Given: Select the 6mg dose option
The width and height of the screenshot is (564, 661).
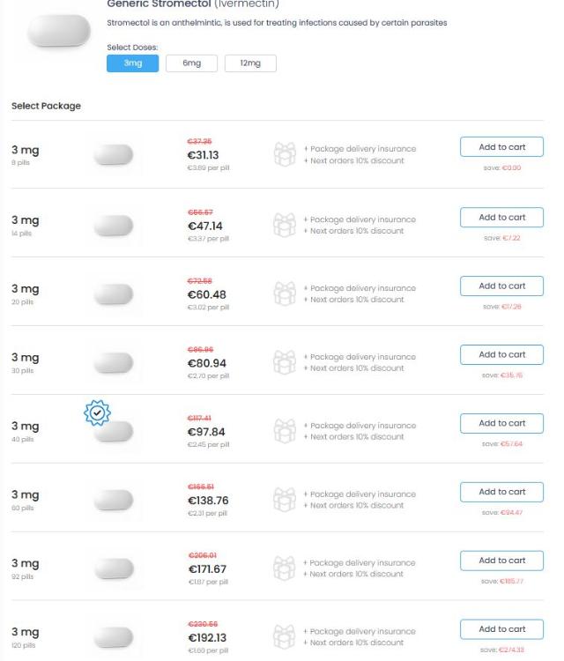Looking at the screenshot, I should click(x=192, y=63).
